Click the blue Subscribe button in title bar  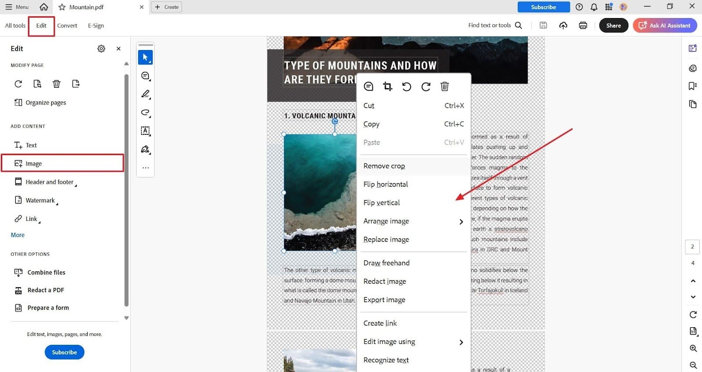(x=543, y=7)
